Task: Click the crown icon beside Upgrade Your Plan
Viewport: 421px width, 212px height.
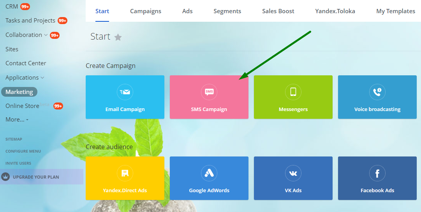Action: 5,177
